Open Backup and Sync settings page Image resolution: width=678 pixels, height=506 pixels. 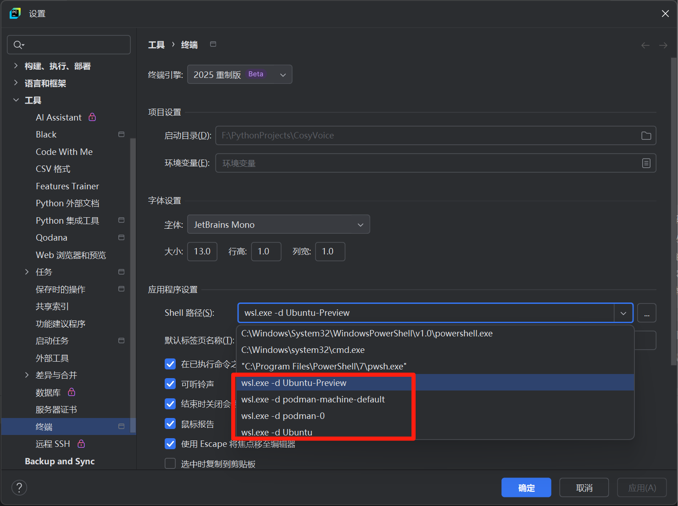[x=60, y=461]
